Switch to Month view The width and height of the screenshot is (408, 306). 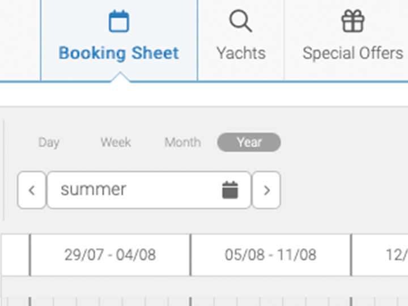[x=182, y=142]
